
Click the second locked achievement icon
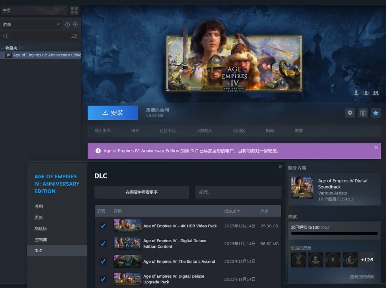click(x=316, y=260)
